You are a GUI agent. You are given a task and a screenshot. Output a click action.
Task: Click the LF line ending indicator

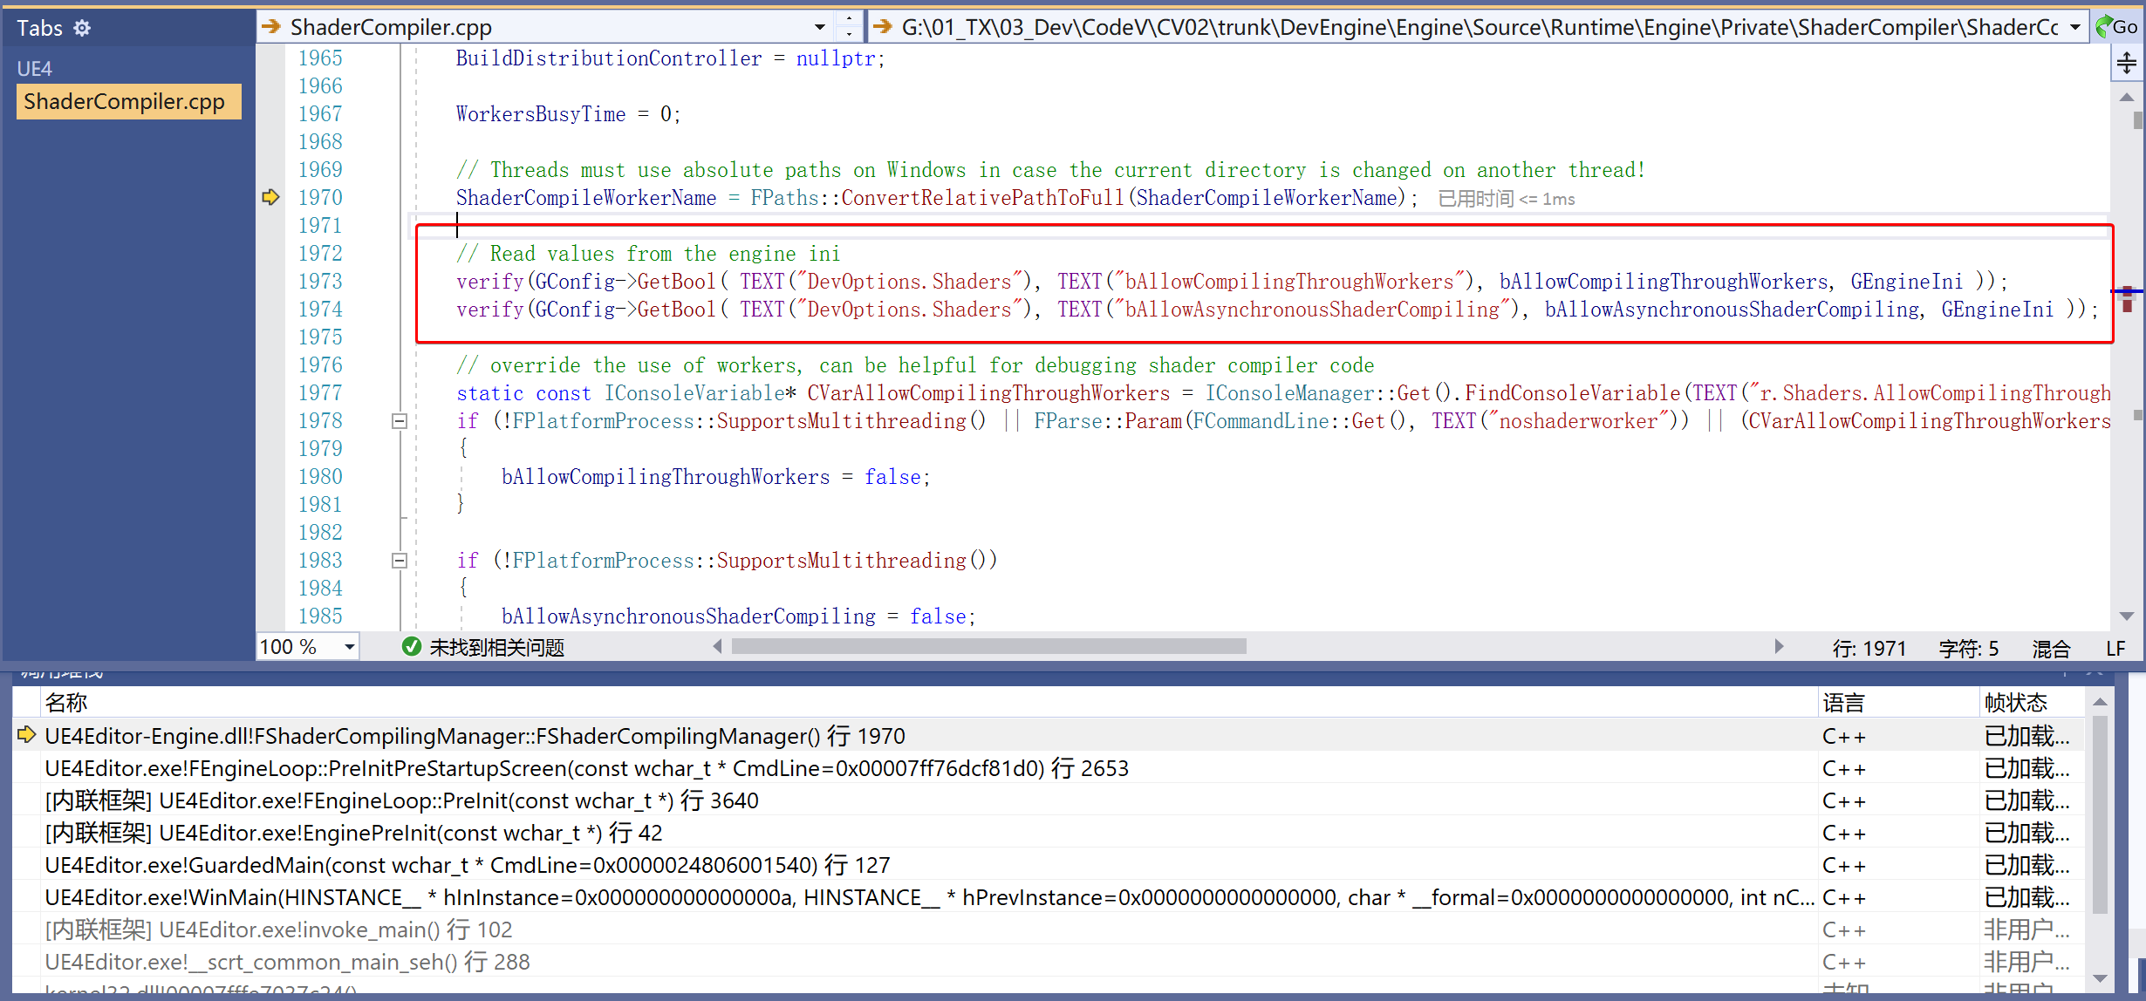coord(2115,648)
